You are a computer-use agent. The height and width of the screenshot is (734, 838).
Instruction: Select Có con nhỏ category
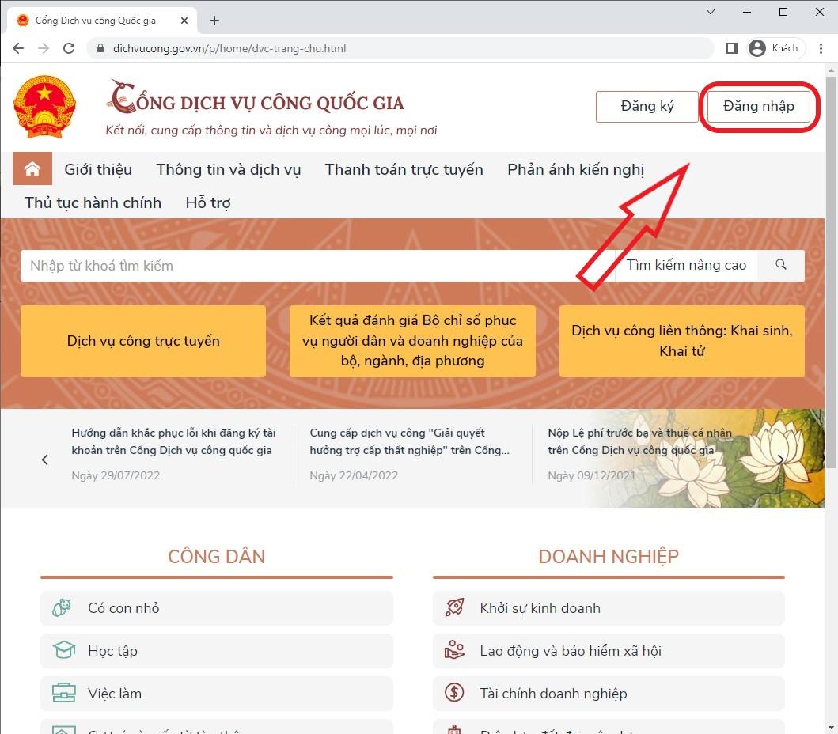[217, 608]
